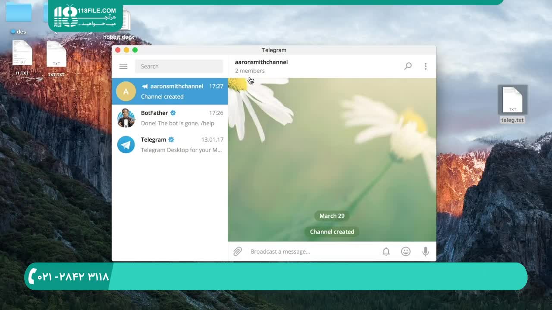Viewport: 552px width, 310px height.
Task: Click the search magnifier icon in chat header
Action: click(x=408, y=66)
